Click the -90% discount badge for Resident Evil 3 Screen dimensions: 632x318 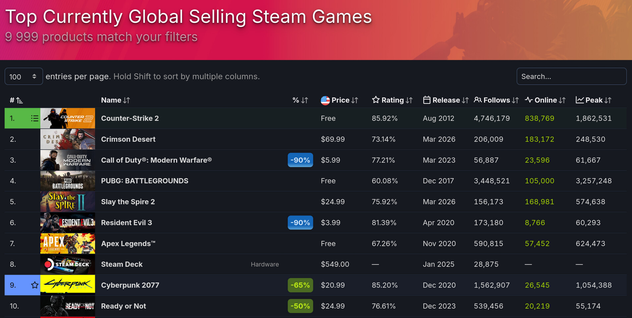pos(300,223)
